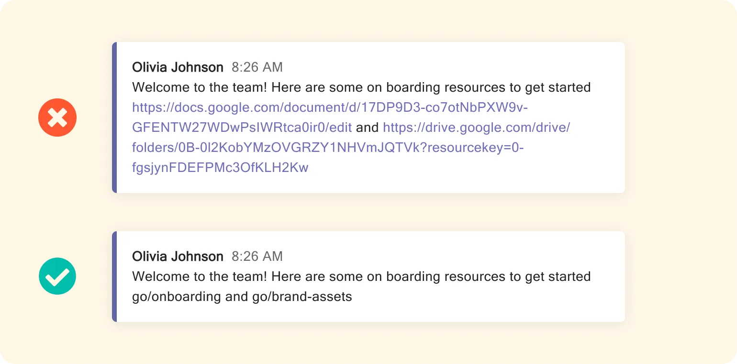The height and width of the screenshot is (364, 737).
Task: Click the welcome sentence in the top message
Action: pyautogui.click(x=361, y=87)
